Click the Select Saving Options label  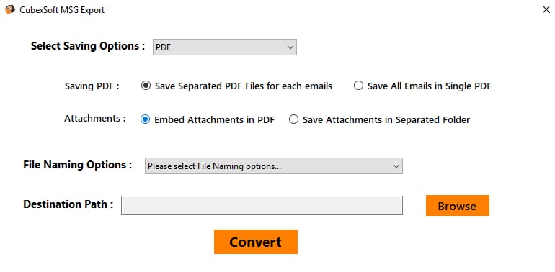[88, 46]
